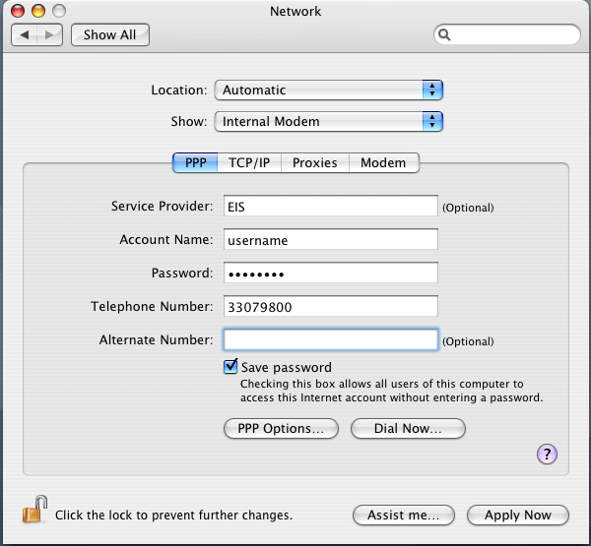Click Show All in the toolbar
The image size is (591, 546).
[109, 34]
